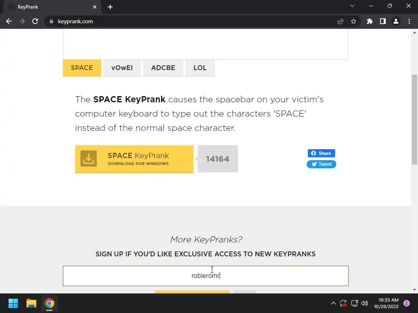This screenshot has width=418, height=313.
Task: Open the Extensions puzzle icon
Action: pos(369,21)
